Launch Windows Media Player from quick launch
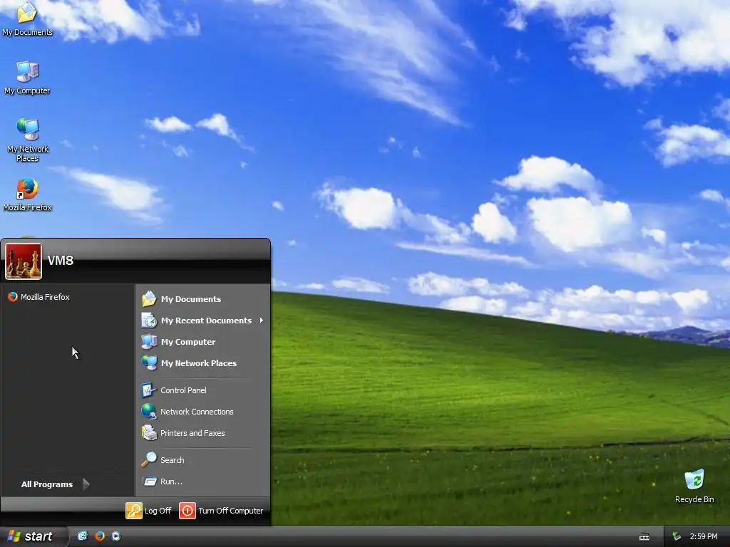730x547 pixels. pyautogui.click(x=116, y=536)
